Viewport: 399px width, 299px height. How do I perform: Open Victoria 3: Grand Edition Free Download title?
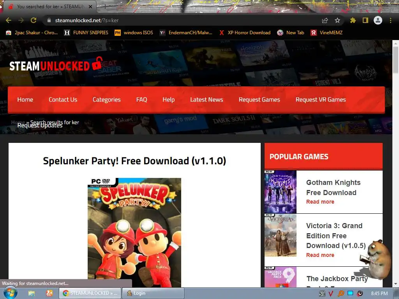[336, 236]
